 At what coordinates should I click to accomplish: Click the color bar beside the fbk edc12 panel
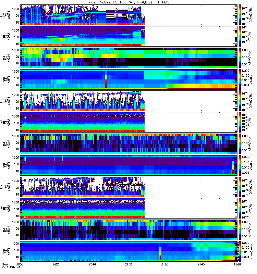click(240, 230)
